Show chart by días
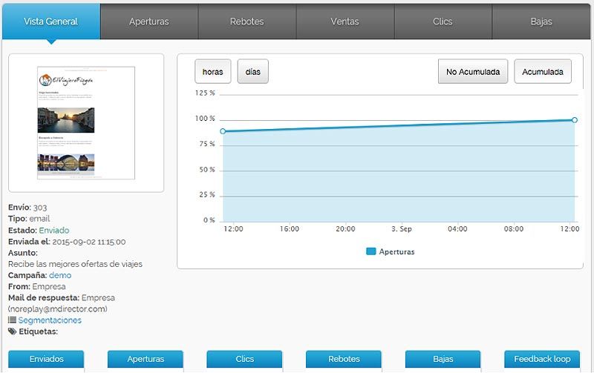The height and width of the screenshot is (373, 594). click(253, 71)
